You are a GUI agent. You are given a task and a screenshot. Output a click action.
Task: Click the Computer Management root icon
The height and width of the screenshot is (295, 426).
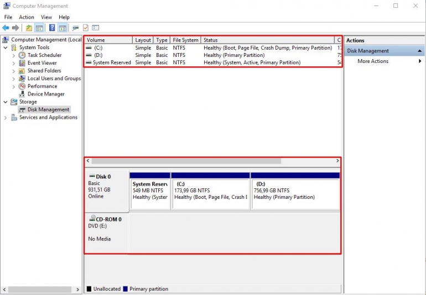6,40
